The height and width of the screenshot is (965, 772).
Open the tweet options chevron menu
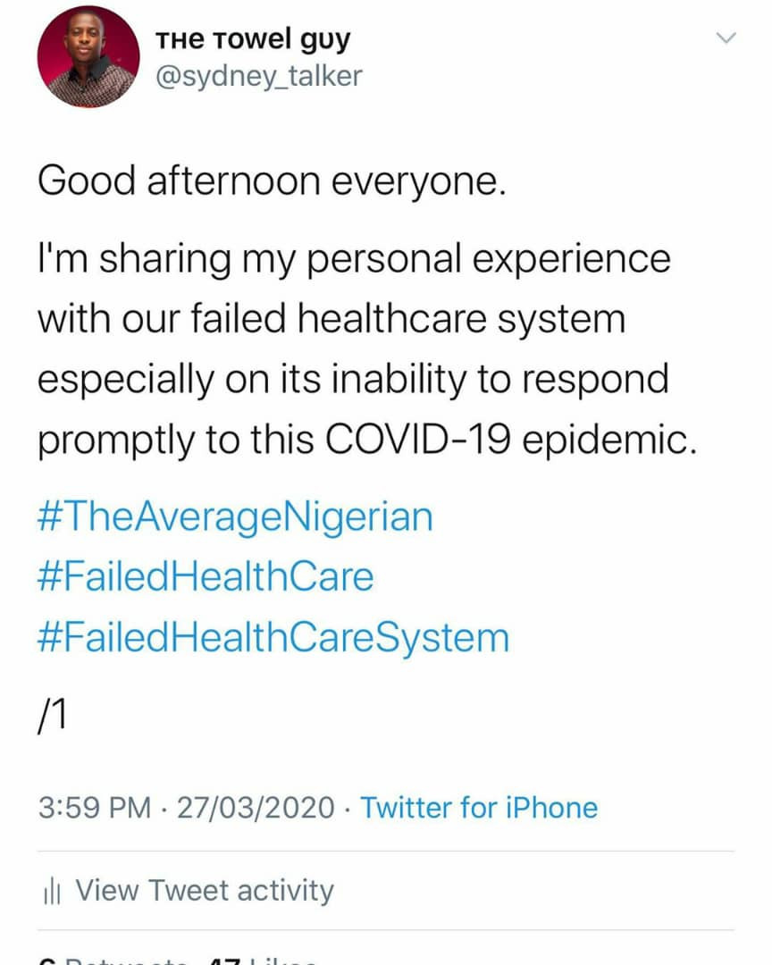click(726, 38)
